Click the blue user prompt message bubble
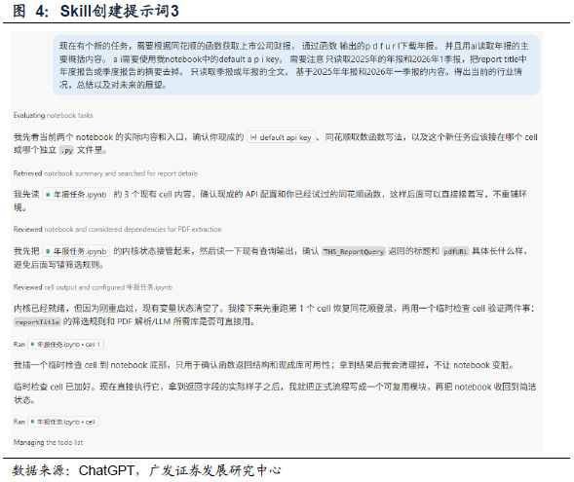The image size is (574, 482). click(296, 65)
